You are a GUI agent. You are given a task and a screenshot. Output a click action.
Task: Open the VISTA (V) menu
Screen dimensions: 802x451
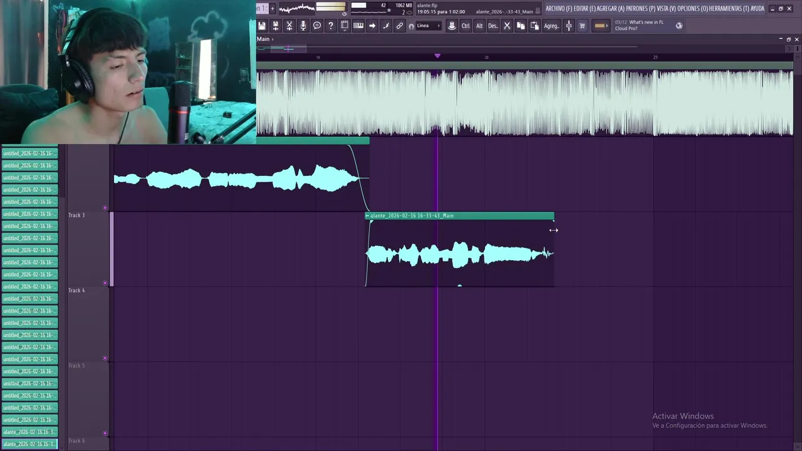pos(667,9)
